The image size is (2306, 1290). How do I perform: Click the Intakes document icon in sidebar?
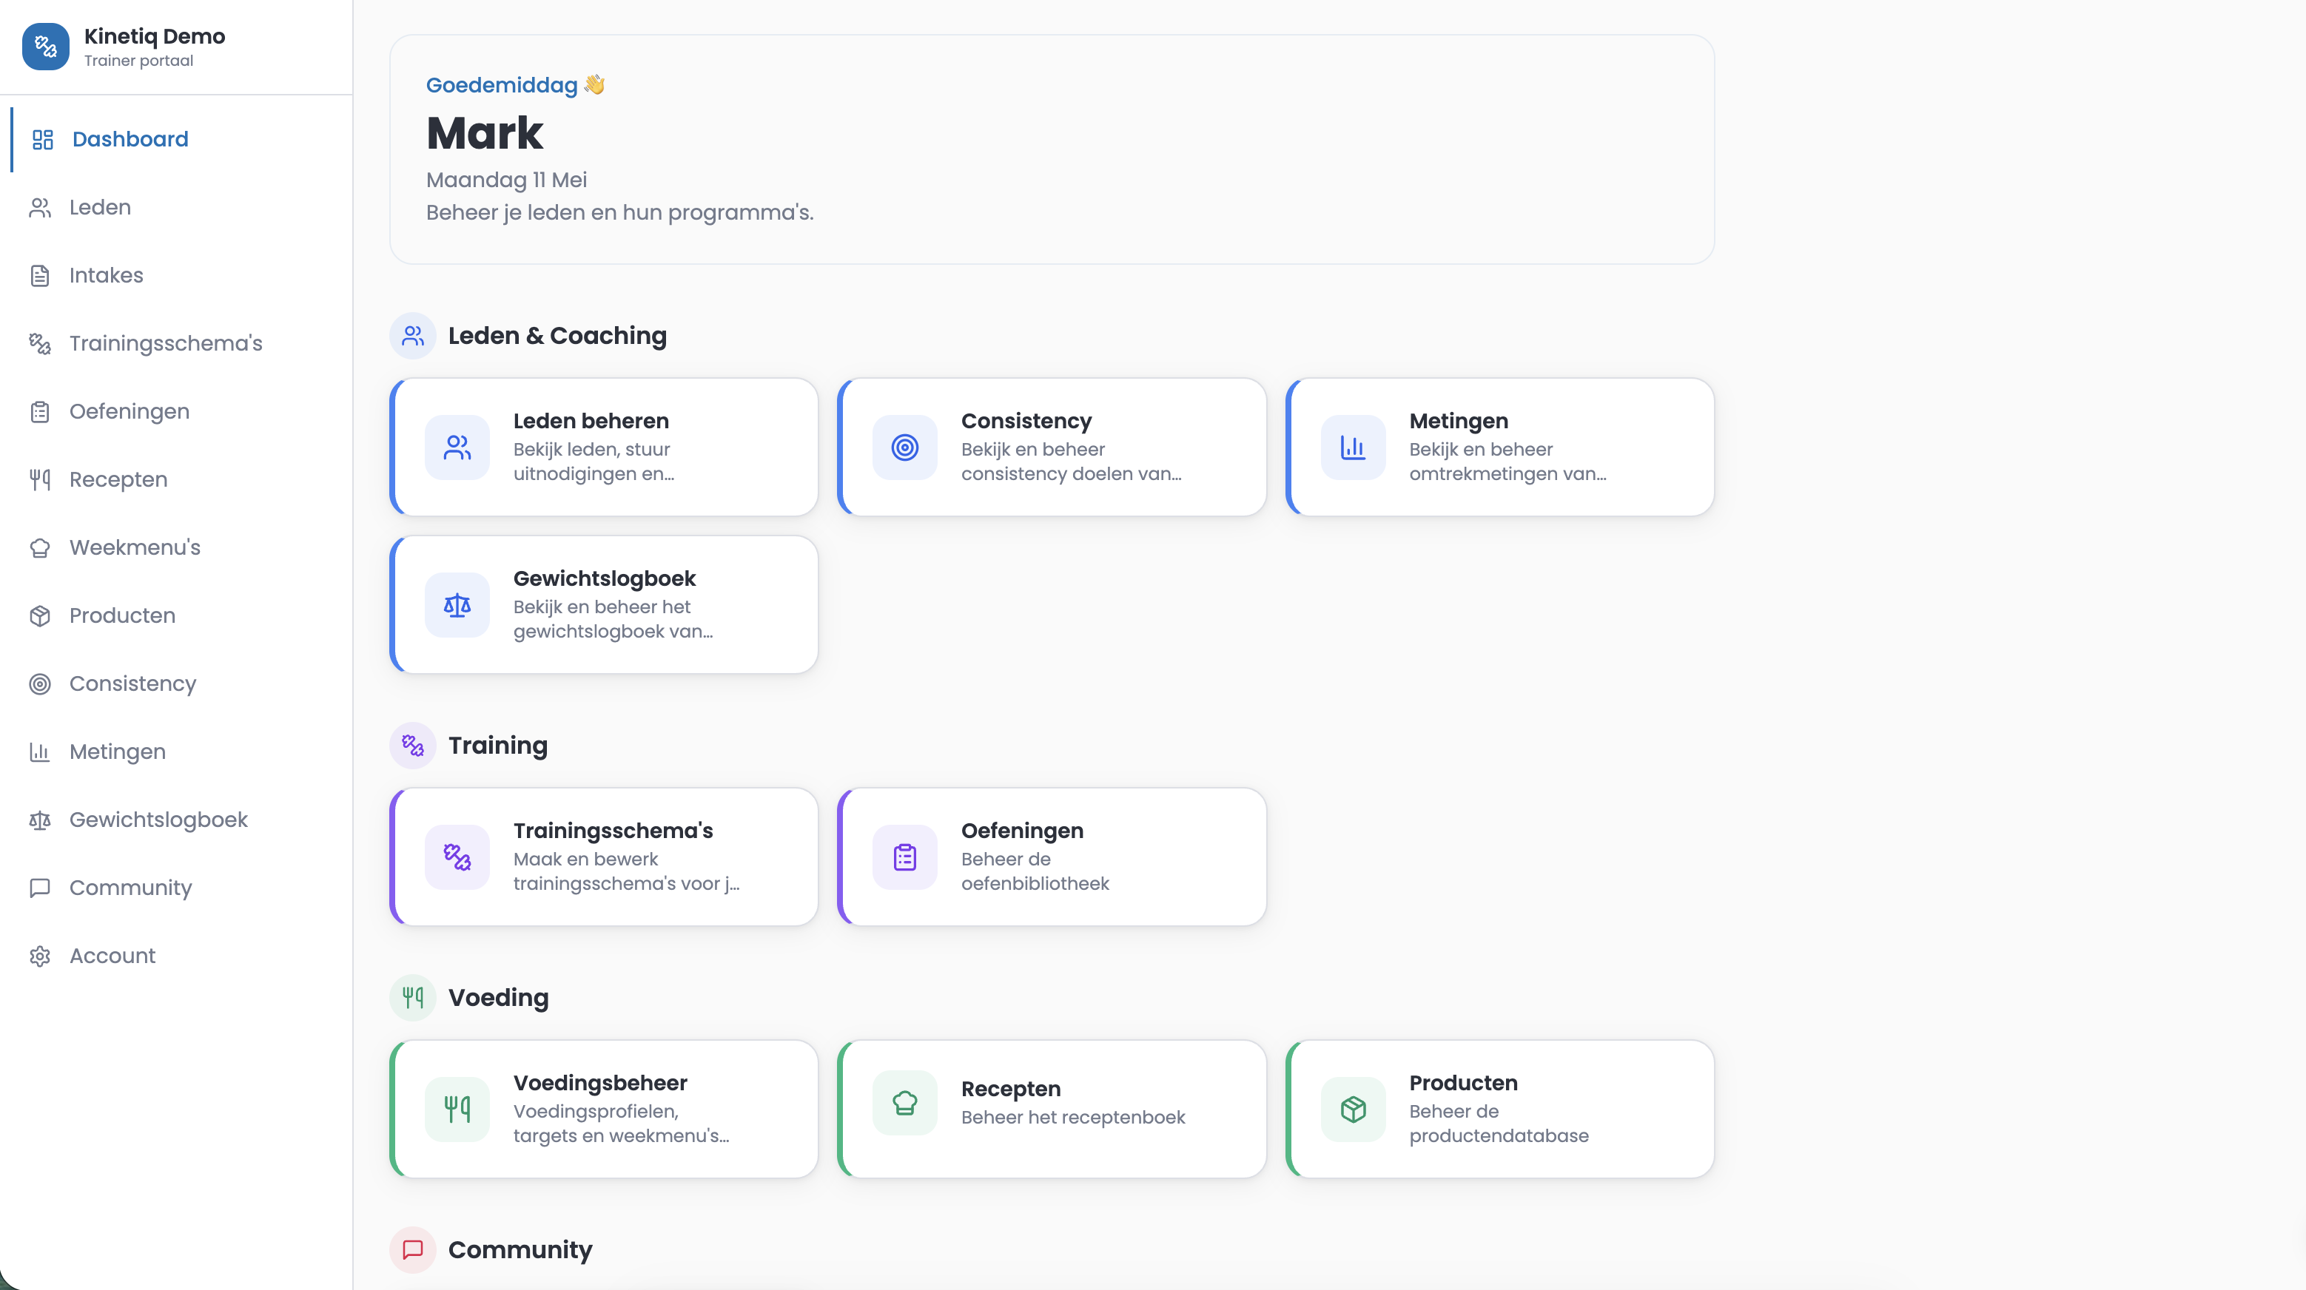click(x=40, y=276)
